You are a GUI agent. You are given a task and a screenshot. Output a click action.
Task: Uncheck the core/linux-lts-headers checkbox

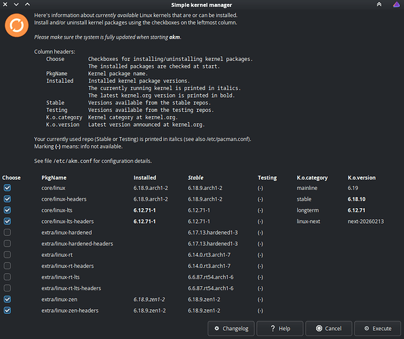7,221
